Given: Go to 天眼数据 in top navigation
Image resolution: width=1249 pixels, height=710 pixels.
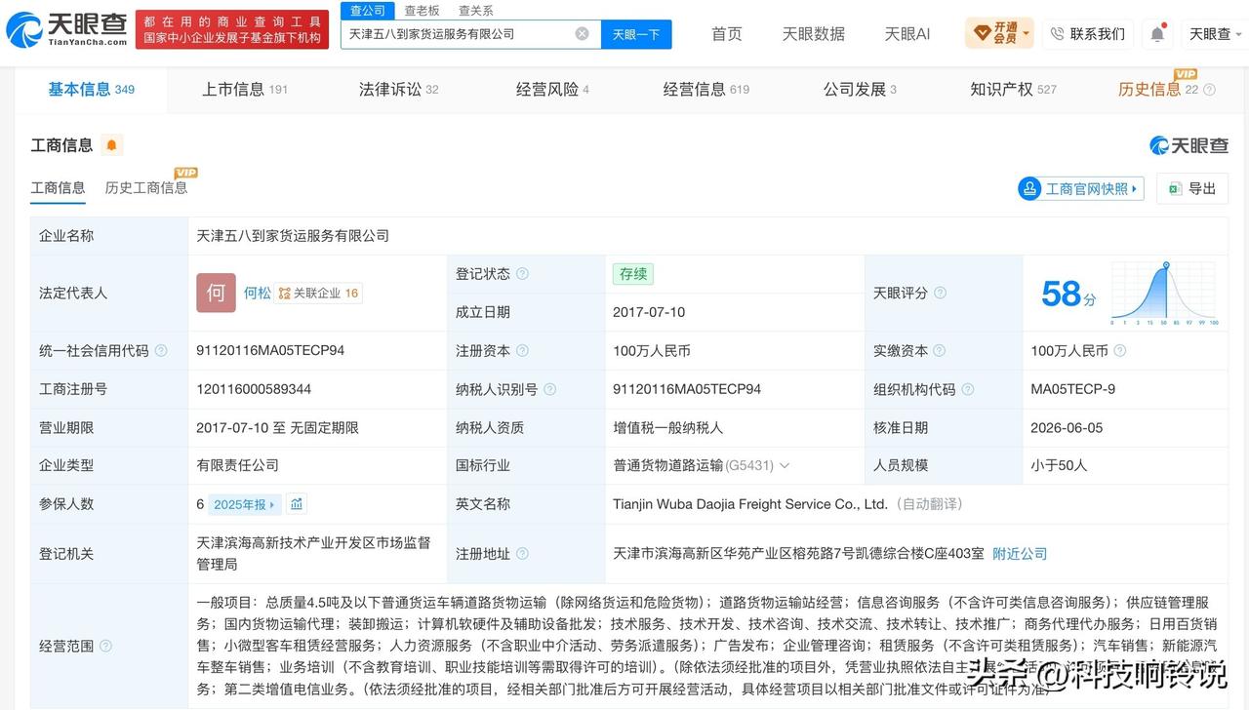Looking at the screenshot, I should [x=813, y=34].
